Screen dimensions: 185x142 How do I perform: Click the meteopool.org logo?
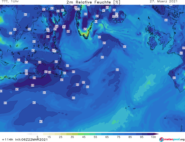pos(172,139)
